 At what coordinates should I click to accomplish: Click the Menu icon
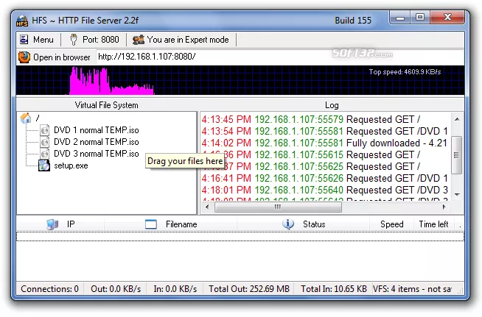(24, 40)
